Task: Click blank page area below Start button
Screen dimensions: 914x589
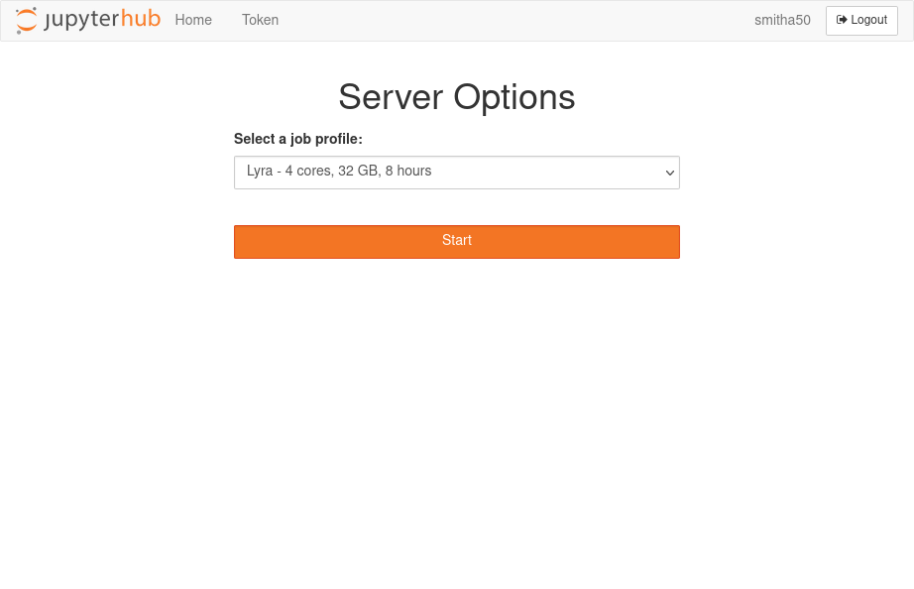Action: tap(456, 416)
